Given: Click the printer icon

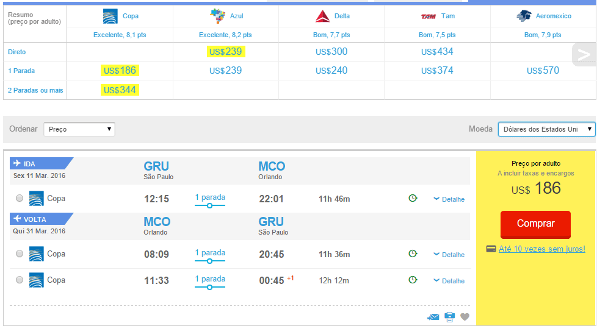Looking at the screenshot, I should tap(450, 317).
